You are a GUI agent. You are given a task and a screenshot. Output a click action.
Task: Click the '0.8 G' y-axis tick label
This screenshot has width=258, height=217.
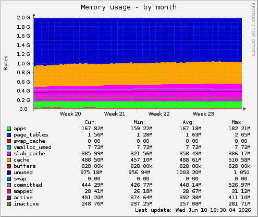(x=23, y=73)
